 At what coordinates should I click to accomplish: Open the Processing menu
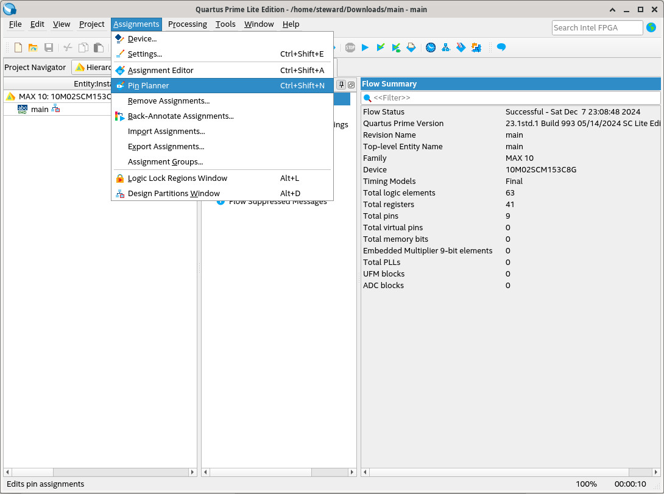(188, 24)
